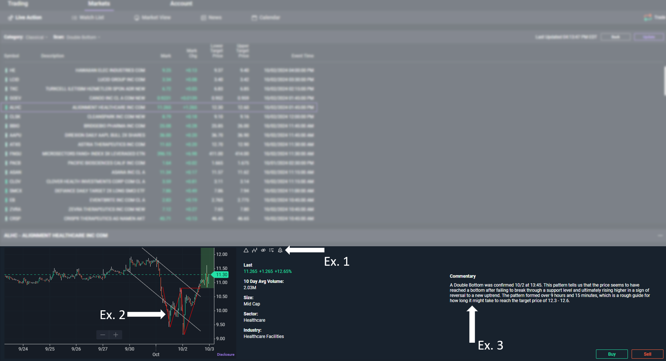
Task: Click the add-to-list icon beside the bell
Action: click(271, 250)
